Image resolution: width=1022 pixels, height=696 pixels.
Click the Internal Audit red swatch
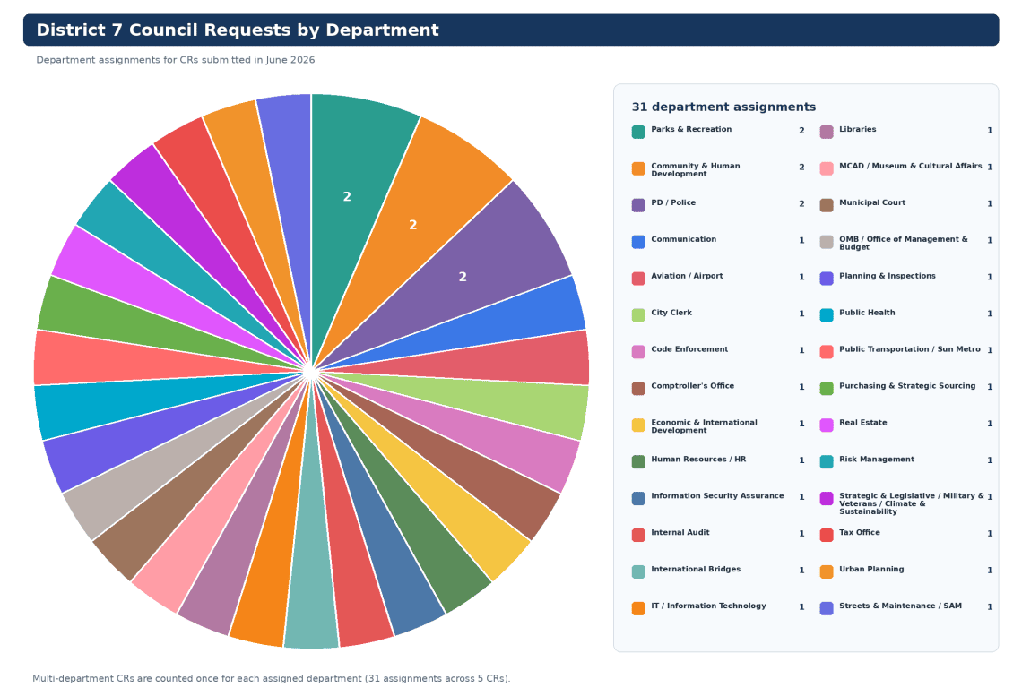[638, 535]
